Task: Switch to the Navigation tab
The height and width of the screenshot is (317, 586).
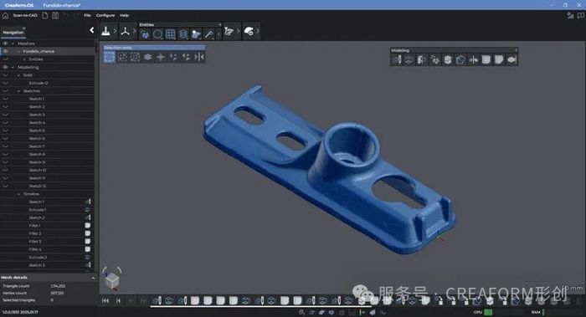Action: click(13, 33)
